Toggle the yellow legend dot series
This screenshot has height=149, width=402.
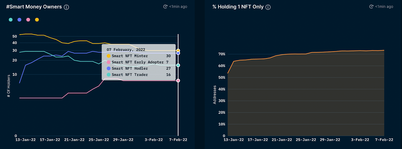[37, 20]
